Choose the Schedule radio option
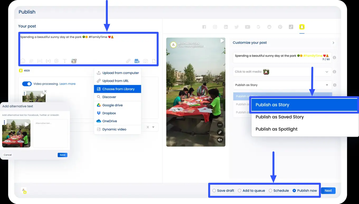359x204 pixels. tap(270, 190)
